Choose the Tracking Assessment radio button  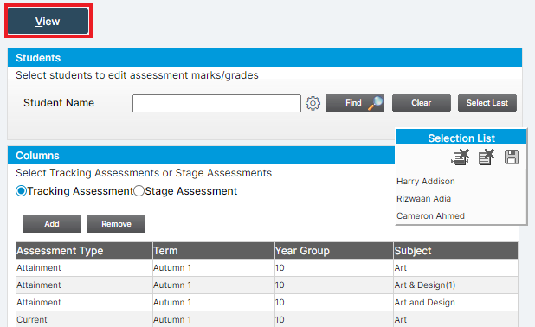[x=21, y=191]
